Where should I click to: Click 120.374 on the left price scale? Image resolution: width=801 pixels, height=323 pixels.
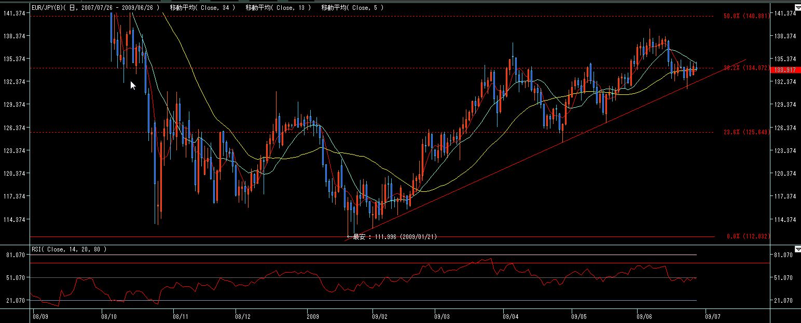[15, 173]
